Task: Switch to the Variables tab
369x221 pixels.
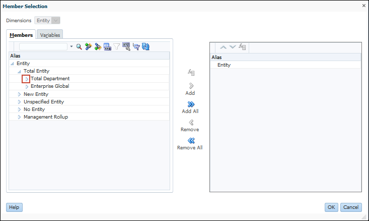Action: [x=50, y=35]
